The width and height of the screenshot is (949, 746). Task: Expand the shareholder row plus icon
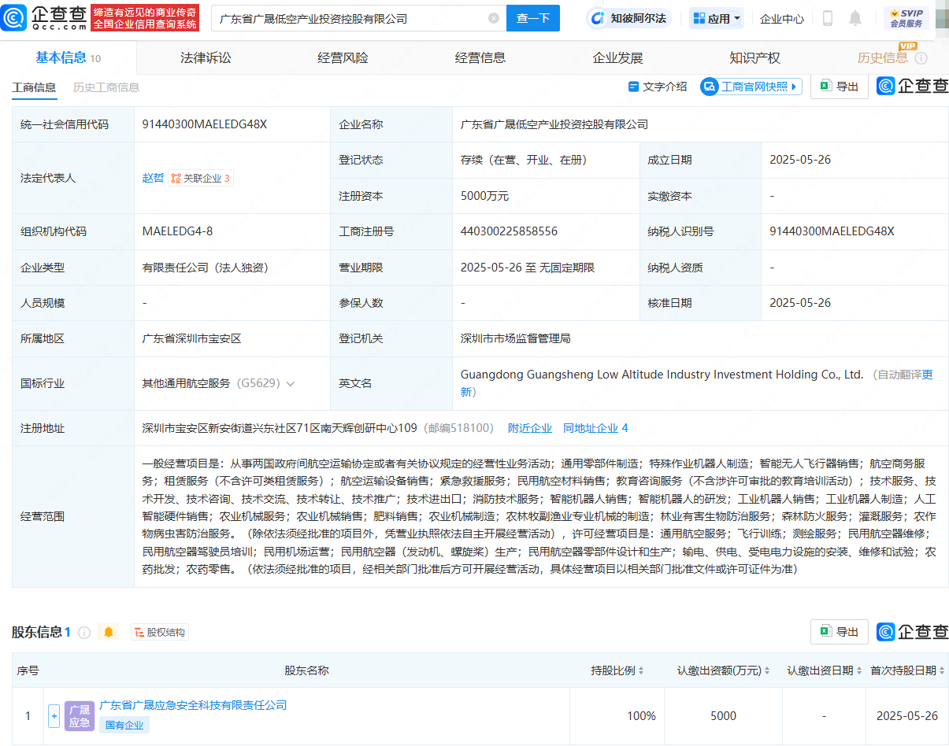click(x=54, y=716)
